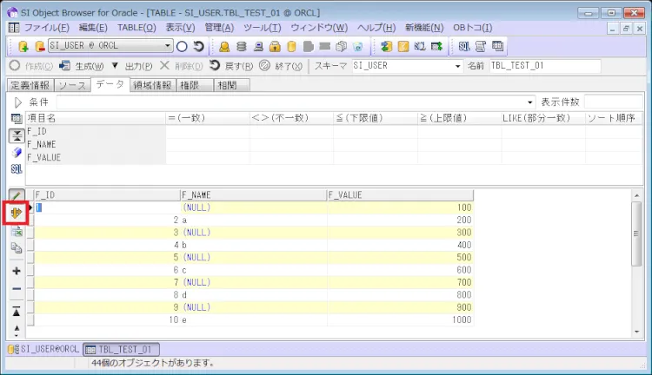Click the 条件 play triangle button
The image size is (652, 375).
[18, 102]
